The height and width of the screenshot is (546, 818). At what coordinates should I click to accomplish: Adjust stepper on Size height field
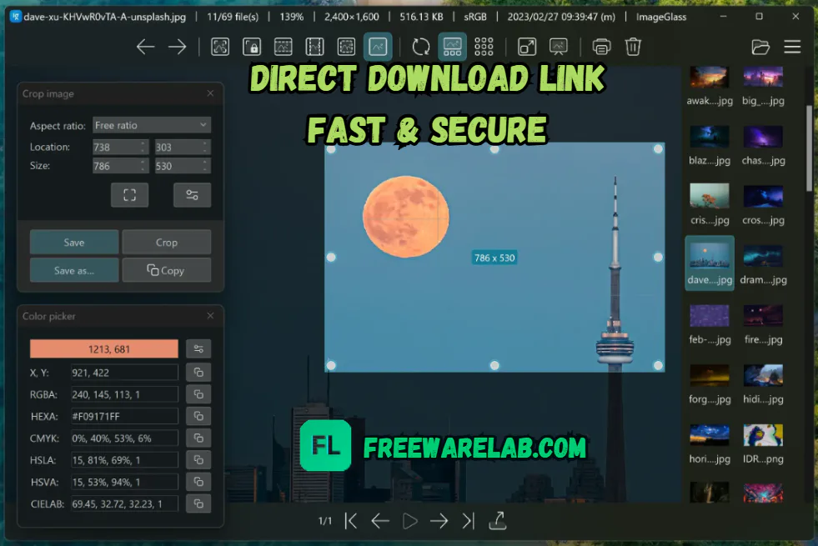(206, 166)
